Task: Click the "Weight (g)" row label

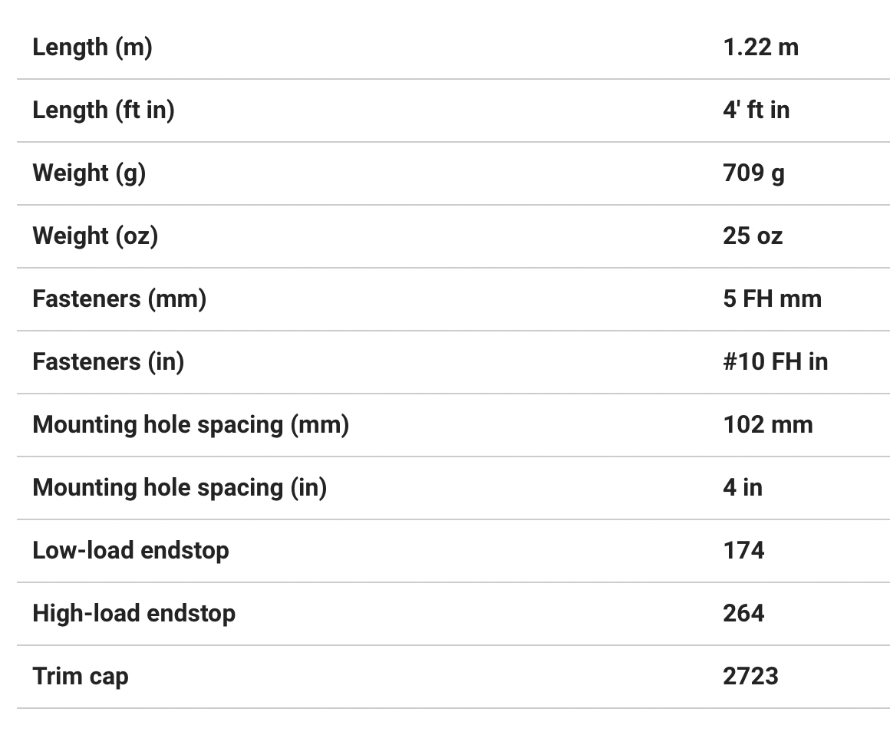Action: [x=89, y=173]
